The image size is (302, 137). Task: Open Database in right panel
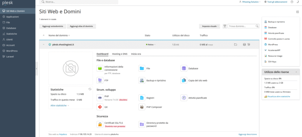click(272, 28)
